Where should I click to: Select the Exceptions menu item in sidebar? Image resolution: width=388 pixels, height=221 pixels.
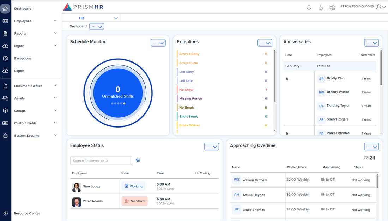pyautogui.click(x=23, y=58)
